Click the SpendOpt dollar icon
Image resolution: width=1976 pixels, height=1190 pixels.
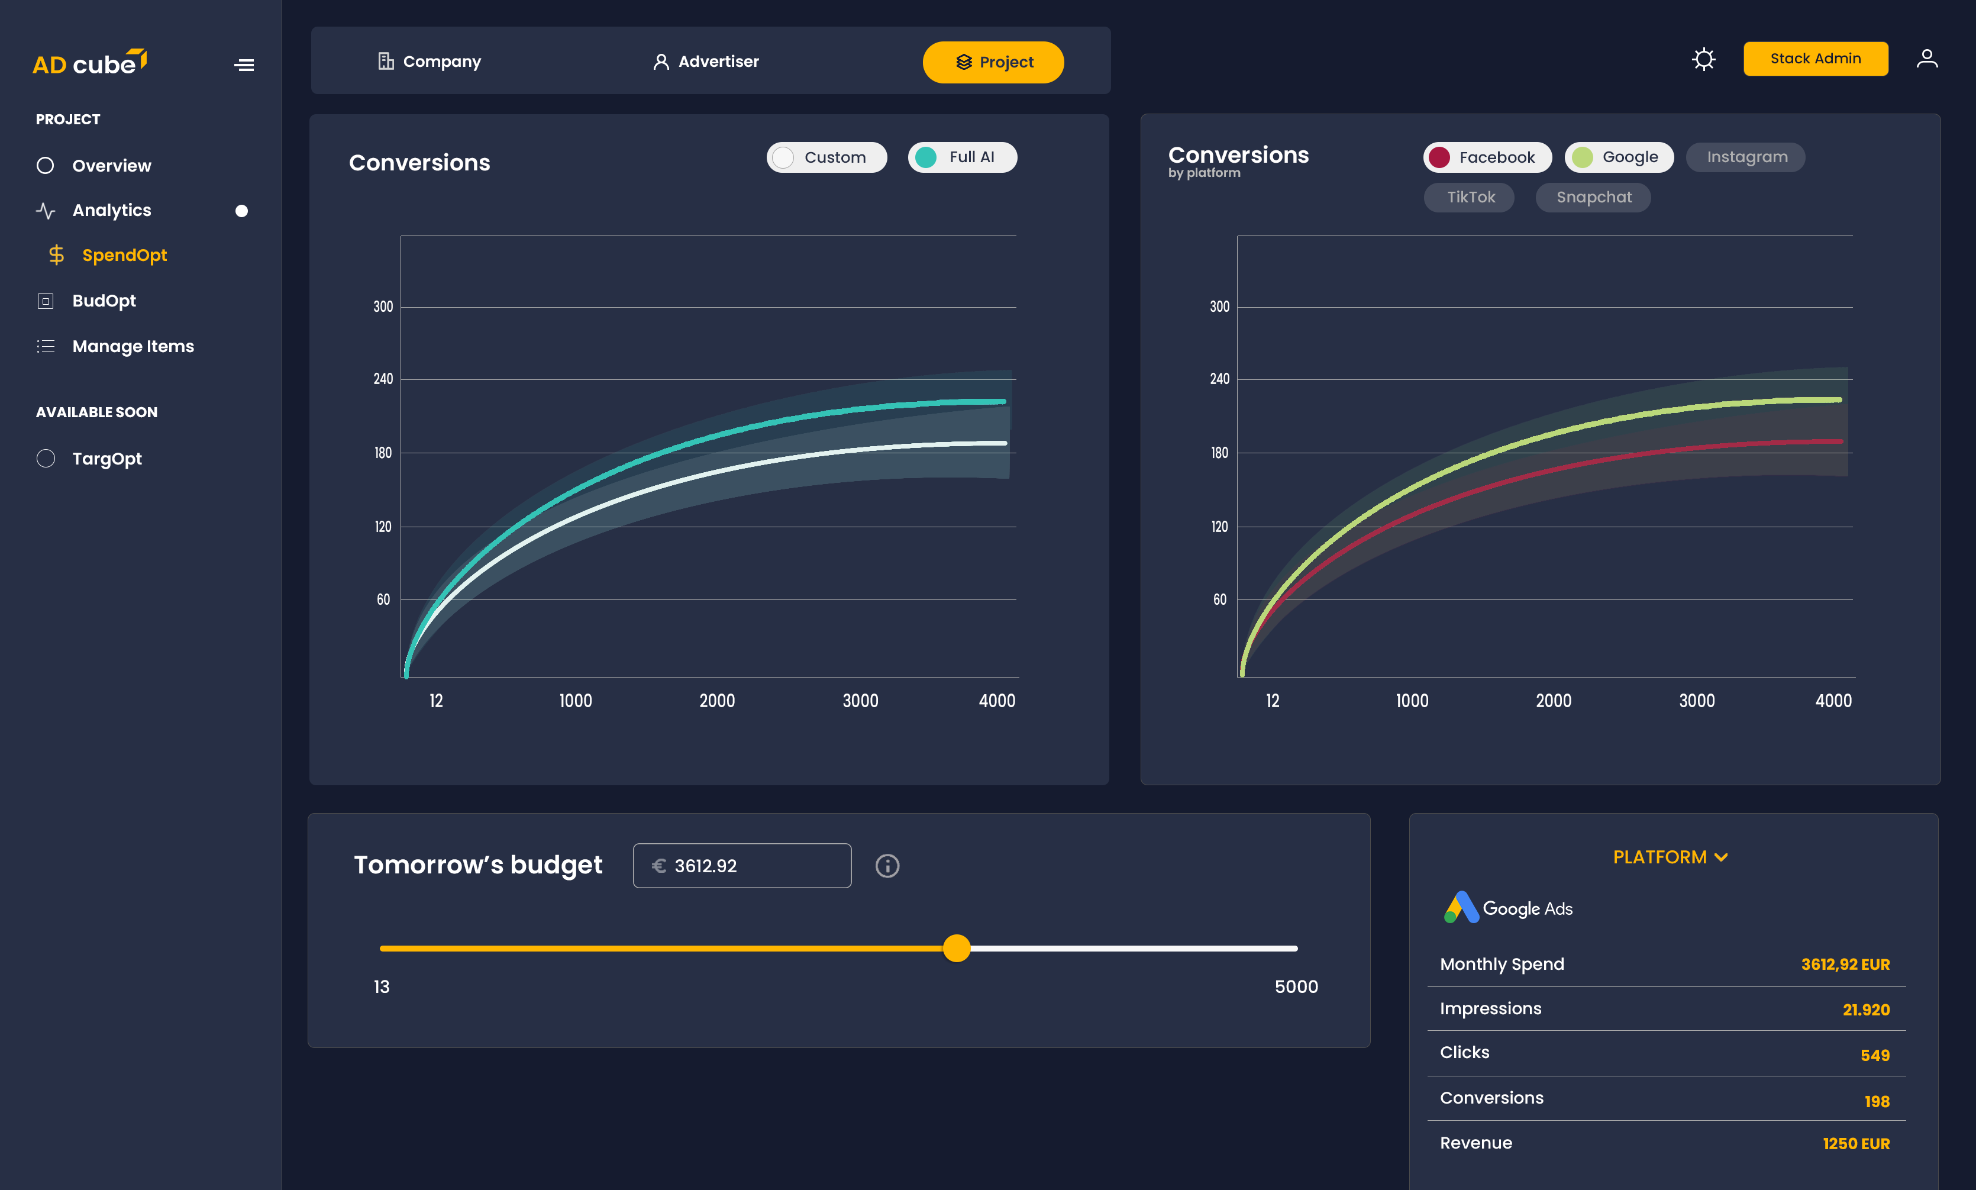point(56,255)
